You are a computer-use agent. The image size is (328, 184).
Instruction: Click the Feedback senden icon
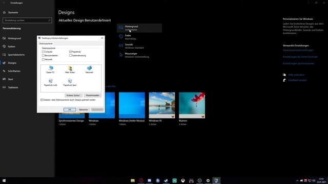pyautogui.click(x=284, y=80)
